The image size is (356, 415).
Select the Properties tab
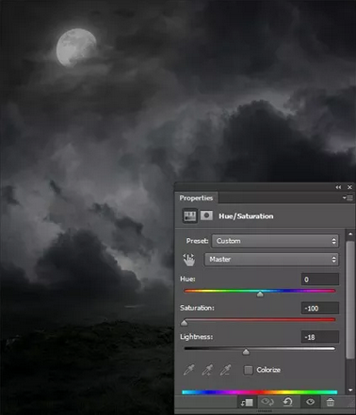pyautogui.click(x=196, y=198)
